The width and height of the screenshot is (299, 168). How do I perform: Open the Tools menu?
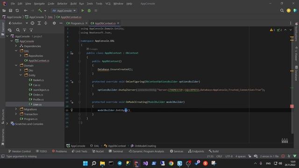point(99,4)
